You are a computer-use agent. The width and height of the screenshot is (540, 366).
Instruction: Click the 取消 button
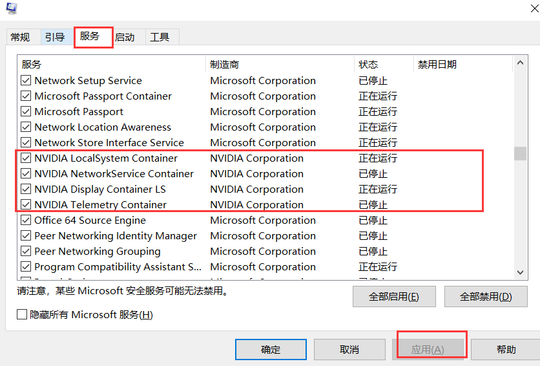pyautogui.click(x=349, y=350)
